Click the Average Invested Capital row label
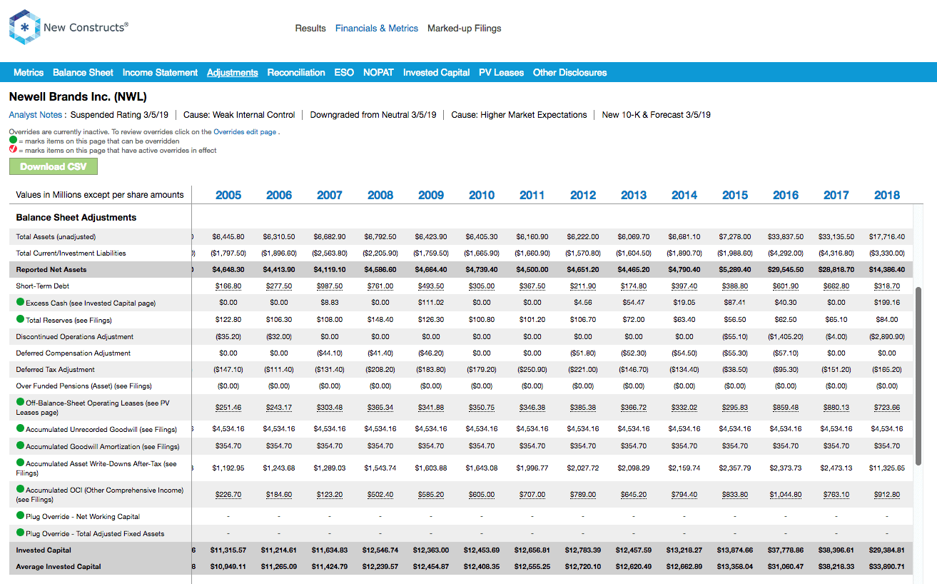Viewport: 937px width, 584px height. click(x=59, y=567)
